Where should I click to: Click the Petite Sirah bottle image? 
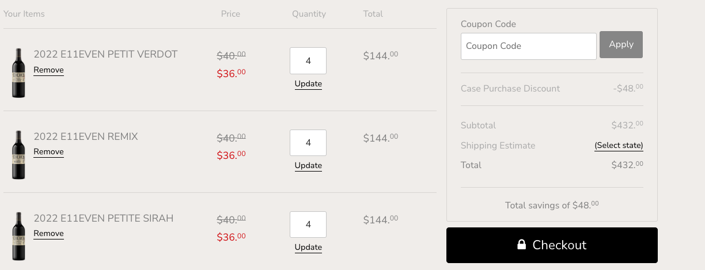[18, 236]
